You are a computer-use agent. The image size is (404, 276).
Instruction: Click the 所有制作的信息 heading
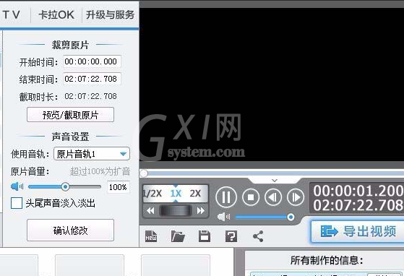pos(327,260)
